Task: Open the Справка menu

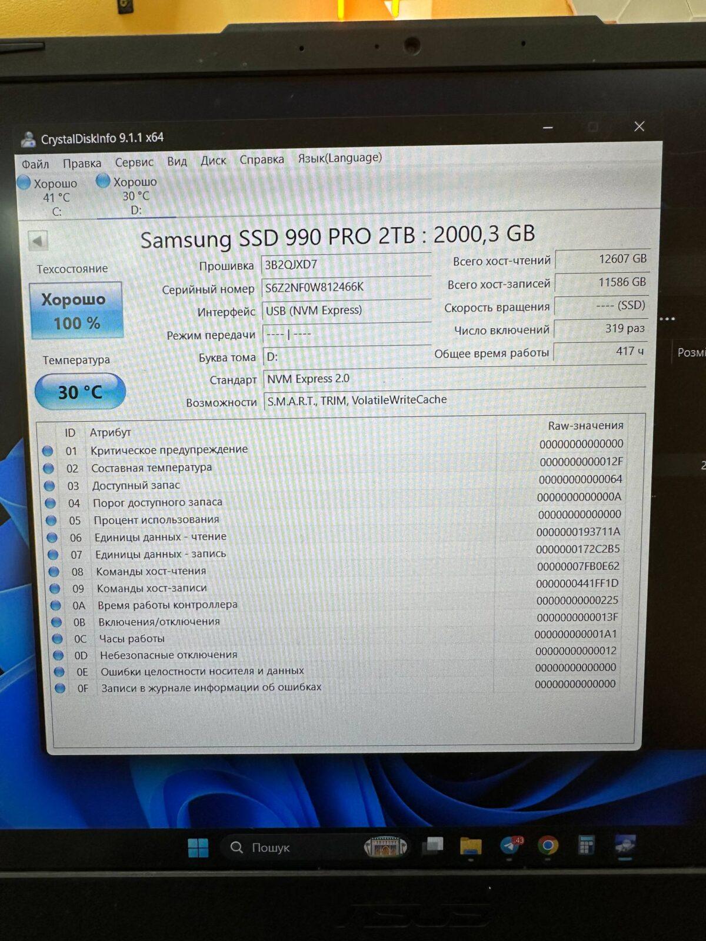Action: (262, 159)
